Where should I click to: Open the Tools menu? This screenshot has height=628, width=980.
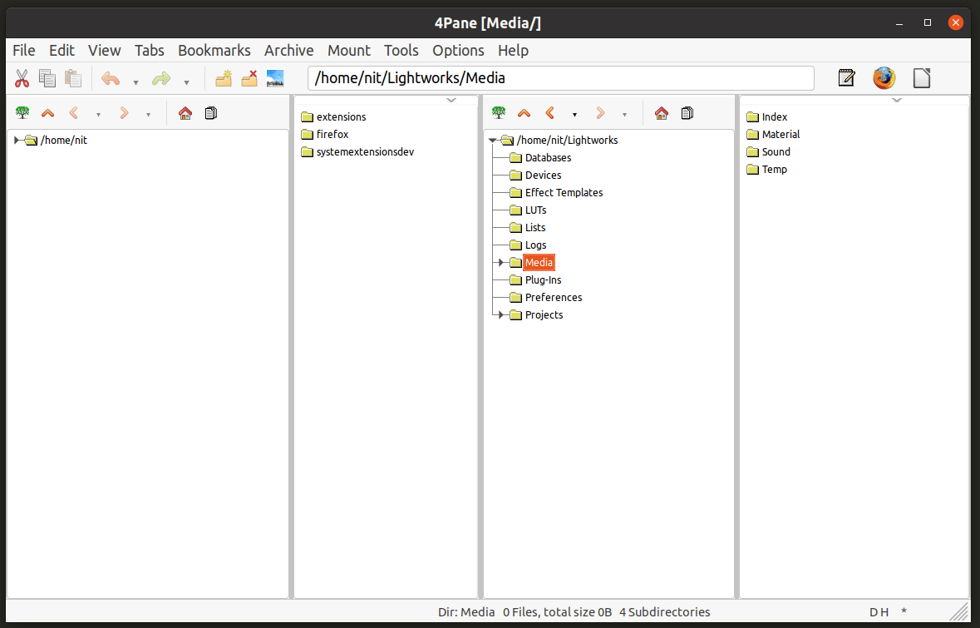point(401,51)
